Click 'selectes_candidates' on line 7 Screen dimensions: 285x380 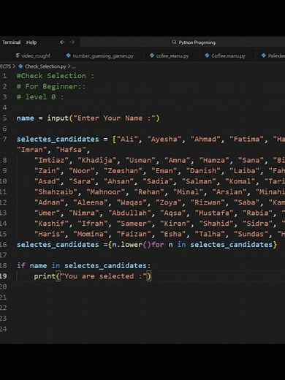(x=58, y=140)
